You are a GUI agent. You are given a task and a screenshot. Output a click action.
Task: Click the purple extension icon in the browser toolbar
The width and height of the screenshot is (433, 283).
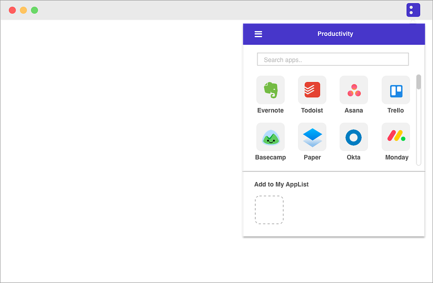pyautogui.click(x=413, y=9)
